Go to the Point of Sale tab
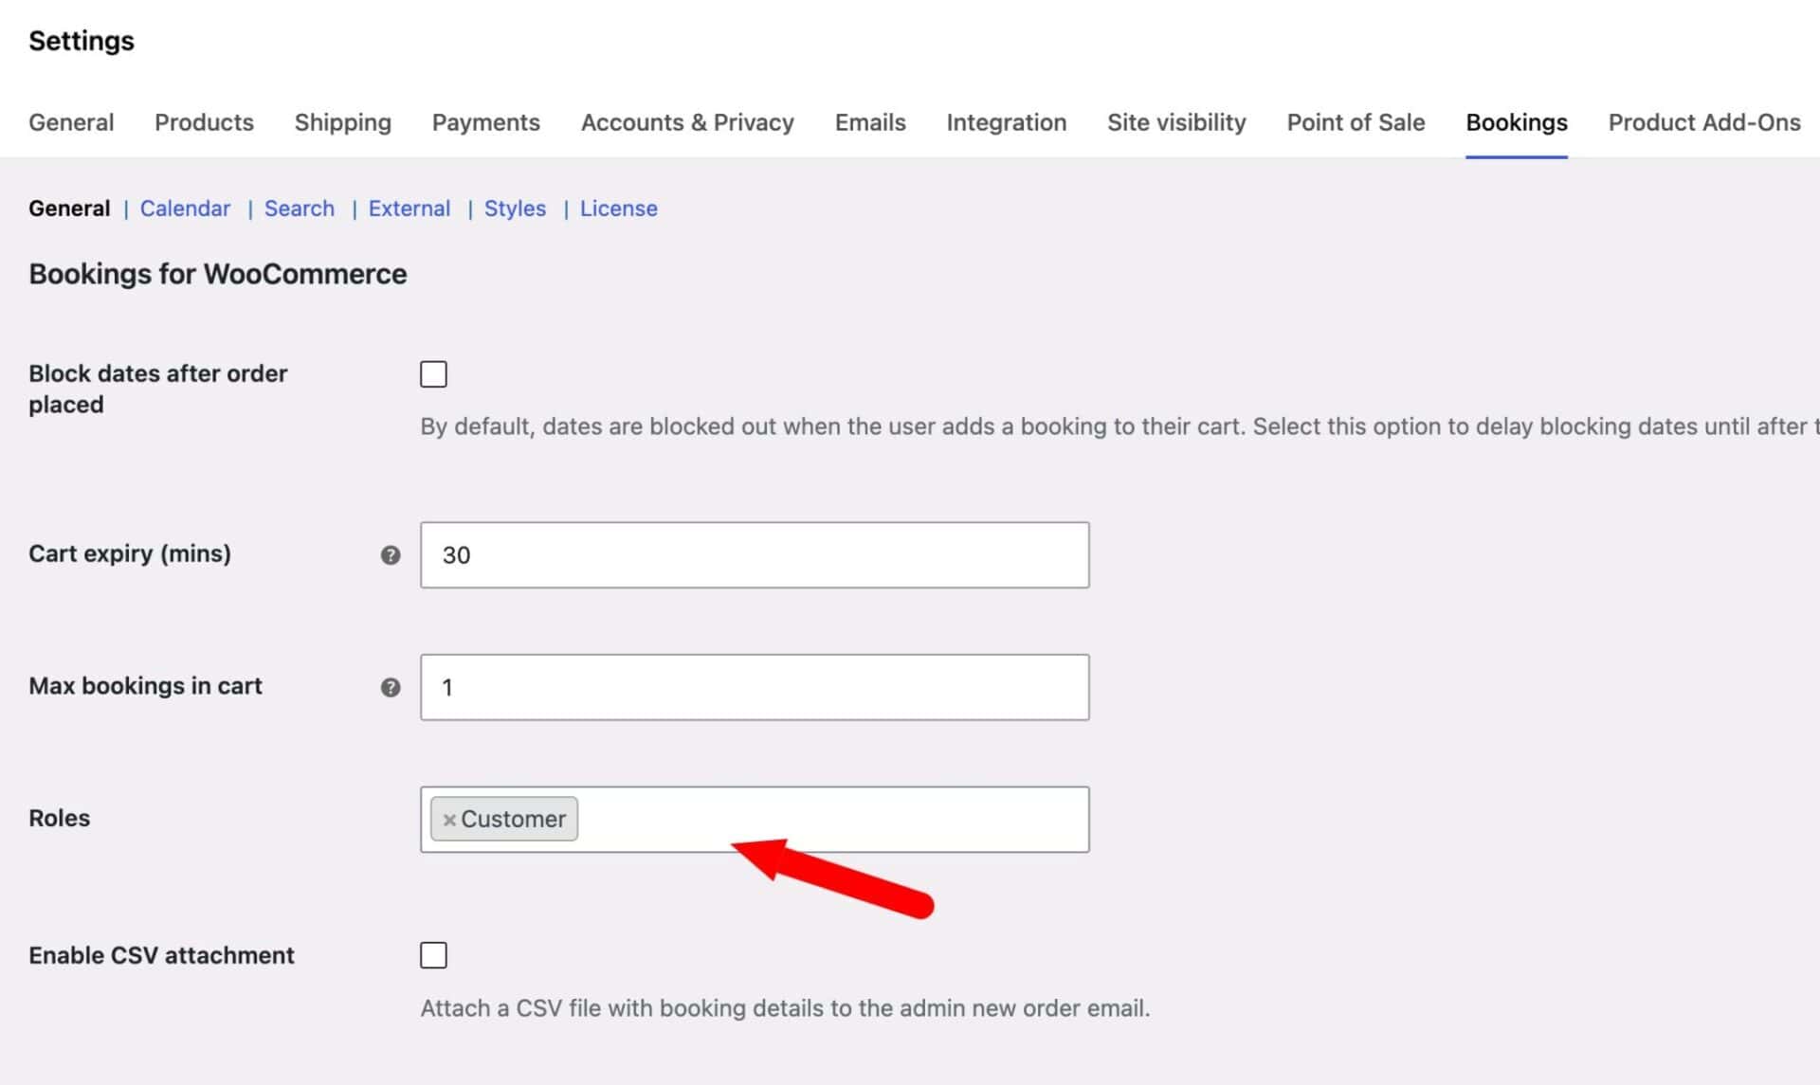This screenshot has width=1820, height=1085. (x=1356, y=122)
